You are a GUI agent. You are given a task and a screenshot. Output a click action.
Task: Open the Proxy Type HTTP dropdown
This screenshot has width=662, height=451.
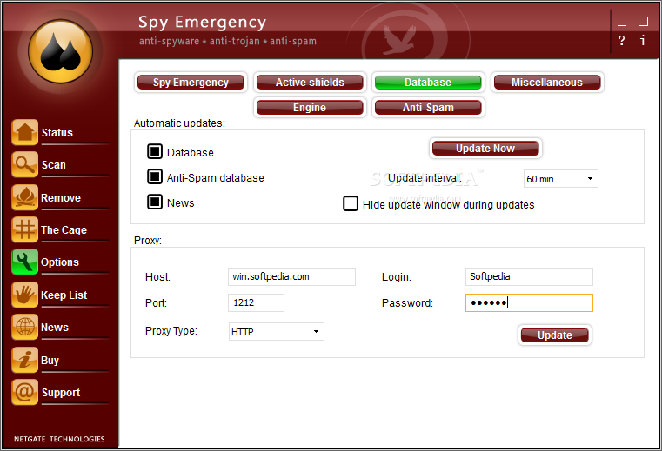click(277, 332)
